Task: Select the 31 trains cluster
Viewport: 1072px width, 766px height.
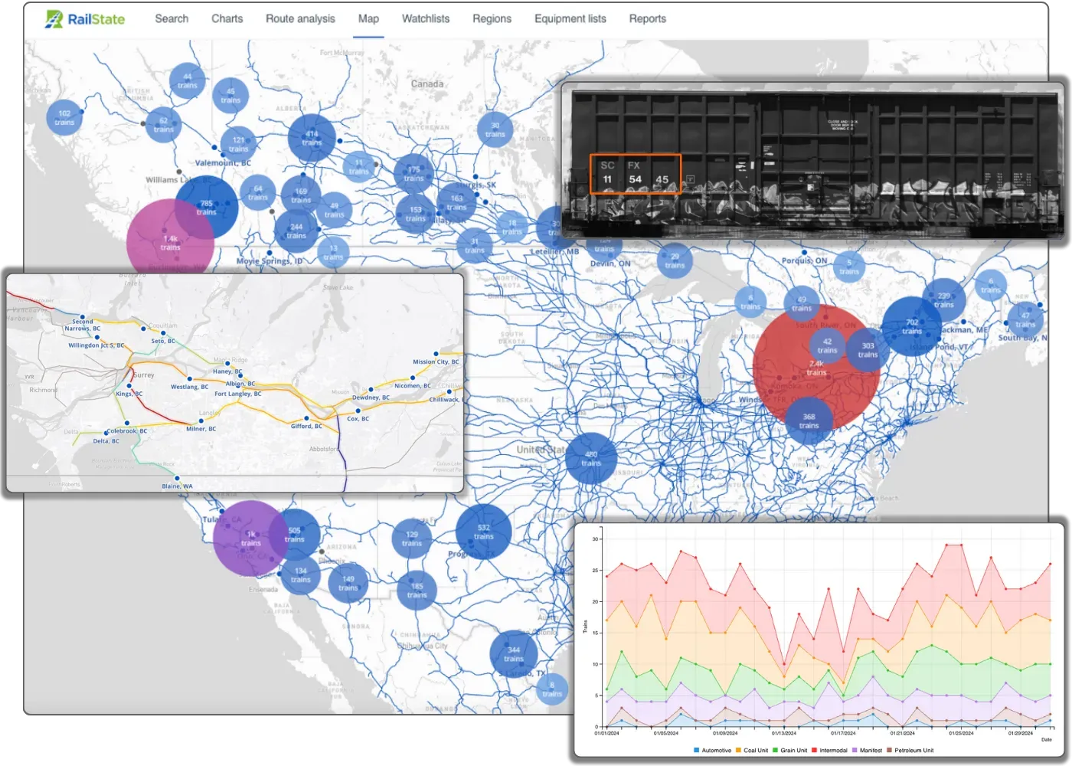Action: click(475, 246)
